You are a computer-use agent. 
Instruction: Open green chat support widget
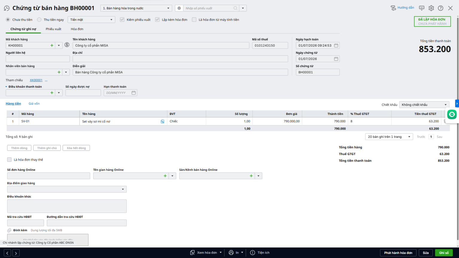click(452, 114)
